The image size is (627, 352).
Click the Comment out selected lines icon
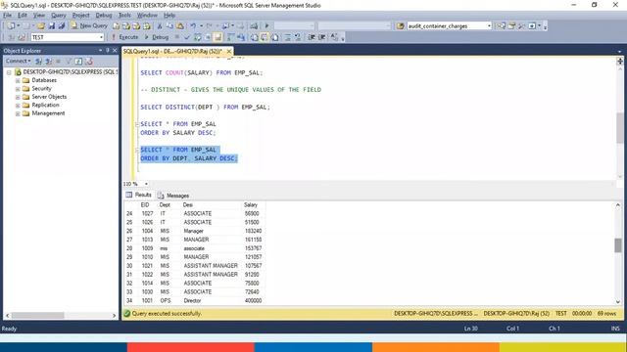tap(287, 37)
